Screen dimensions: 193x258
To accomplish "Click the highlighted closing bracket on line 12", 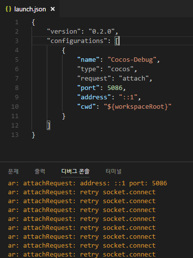I will point(48,126).
